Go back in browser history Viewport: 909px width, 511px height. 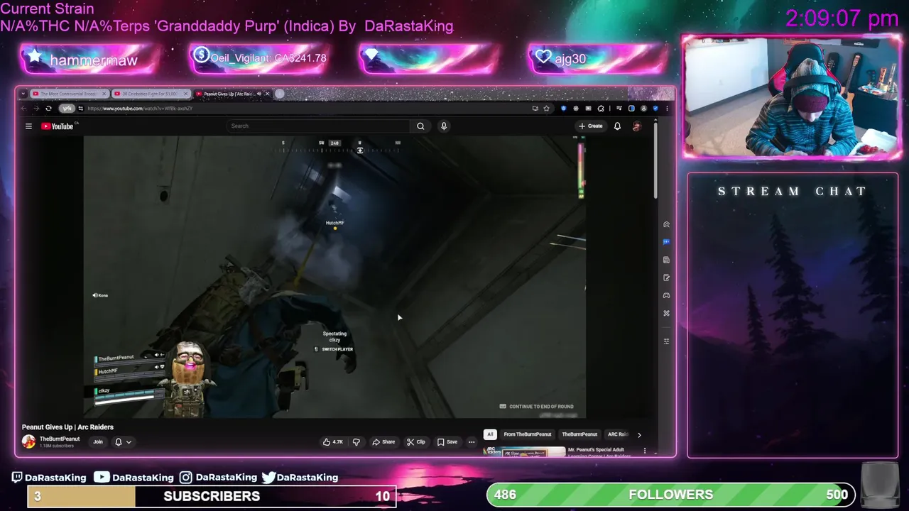23,109
